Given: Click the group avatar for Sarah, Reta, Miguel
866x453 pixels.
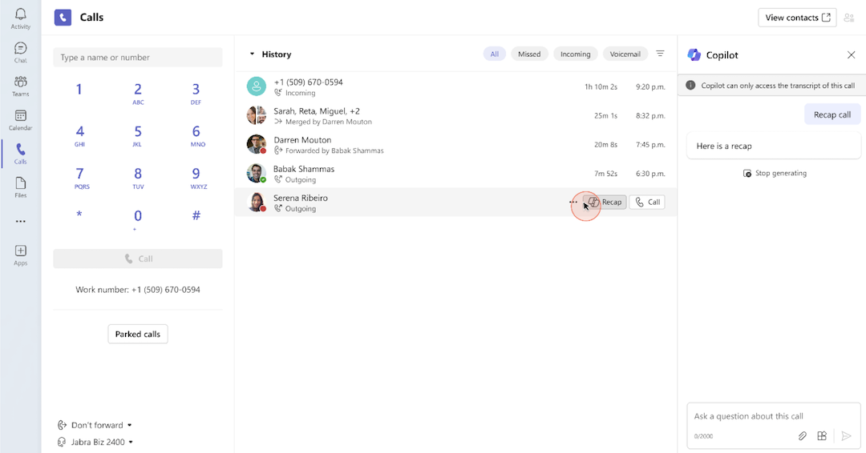Looking at the screenshot, I should click(x=257, y=115).
